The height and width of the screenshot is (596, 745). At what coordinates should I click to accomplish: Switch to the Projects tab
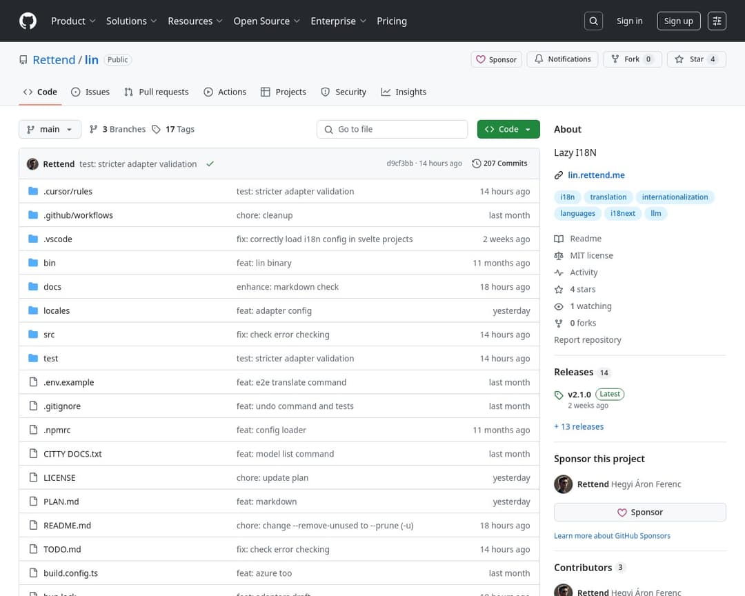(x=284, y=92)
